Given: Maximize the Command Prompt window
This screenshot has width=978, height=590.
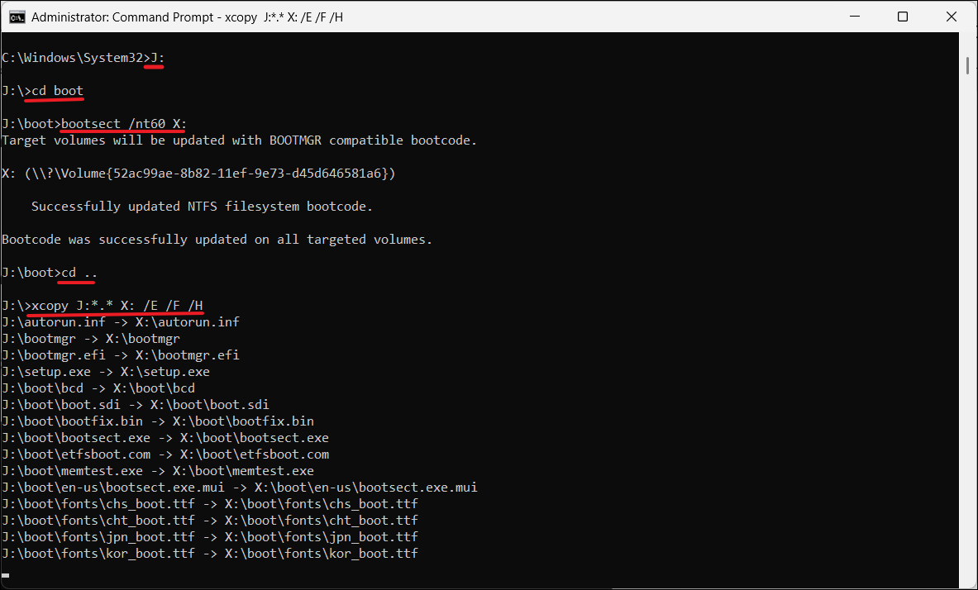Looking at the screenshot, I should [903, 17].
